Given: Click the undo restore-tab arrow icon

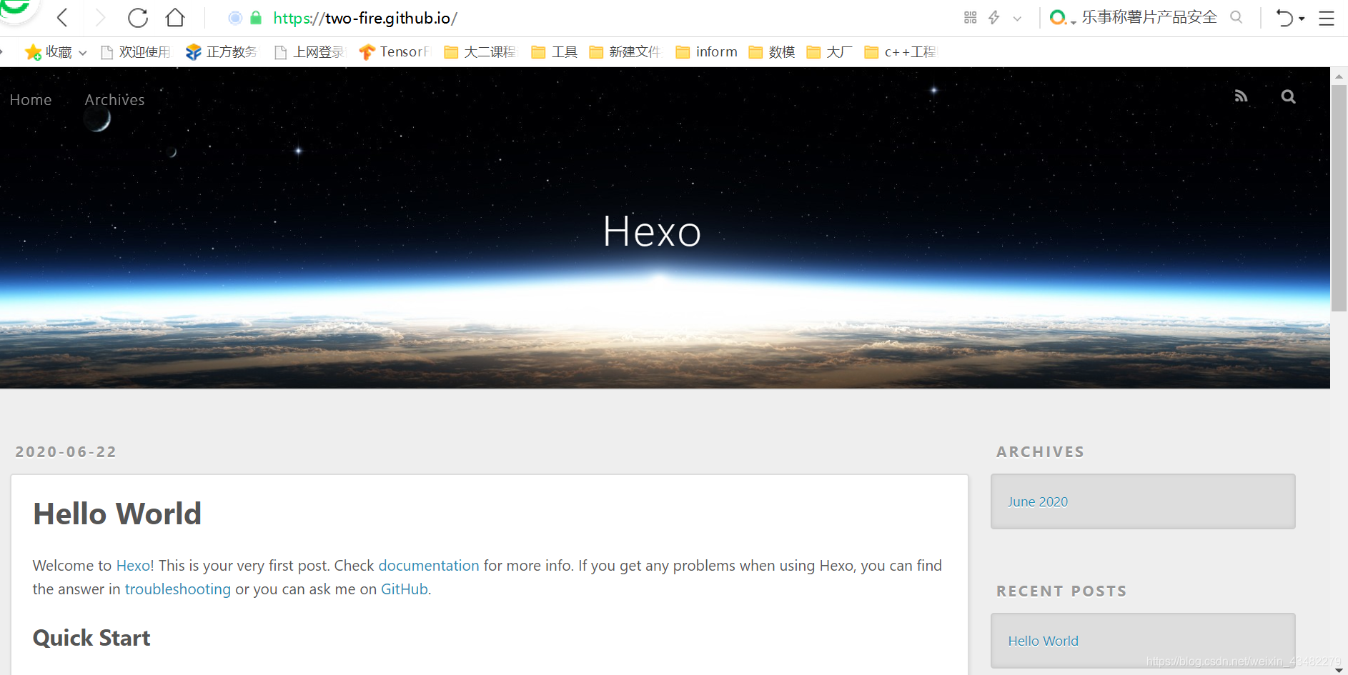Looking at the screenshot, I should click(x=1285, y=18).
